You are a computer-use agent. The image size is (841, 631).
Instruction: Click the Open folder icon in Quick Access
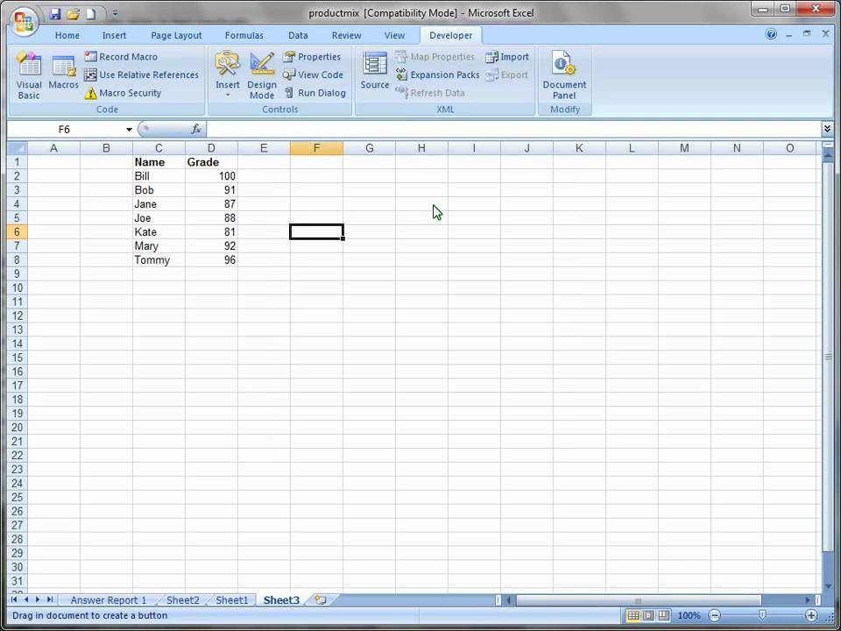[73, 14]
